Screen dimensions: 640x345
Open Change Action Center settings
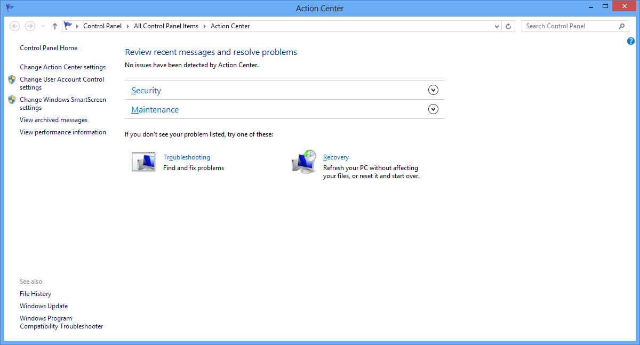click(x=63, y=67)
